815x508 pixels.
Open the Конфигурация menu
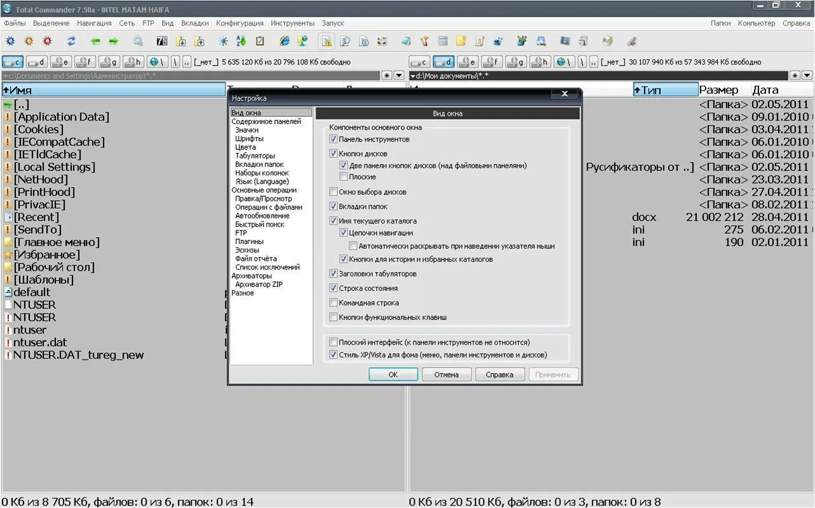click(239, 23)
